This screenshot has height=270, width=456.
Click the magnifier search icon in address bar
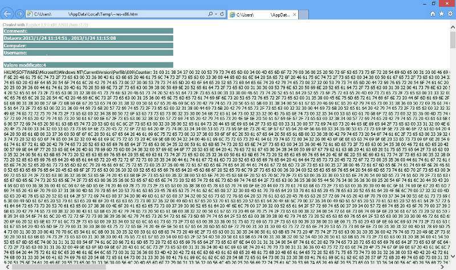click(x=210, y=14)
